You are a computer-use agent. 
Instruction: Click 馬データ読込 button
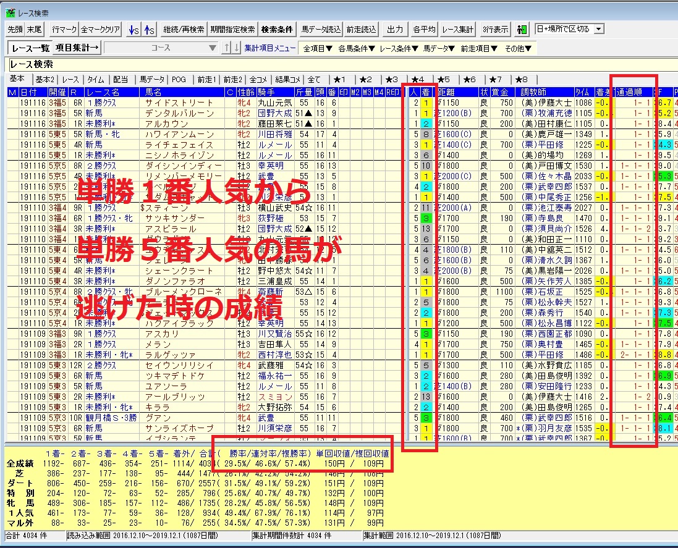(321, 30)
